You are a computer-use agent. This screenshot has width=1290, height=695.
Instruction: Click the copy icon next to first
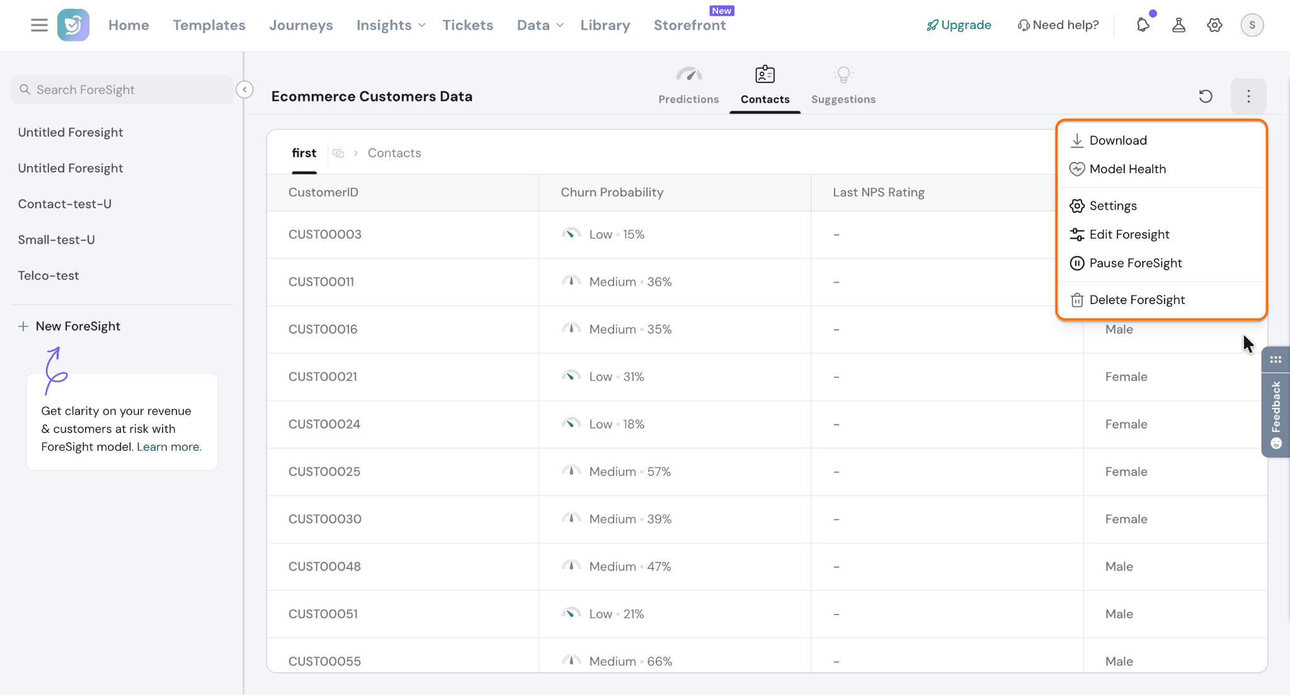click(x=338, y=153)
